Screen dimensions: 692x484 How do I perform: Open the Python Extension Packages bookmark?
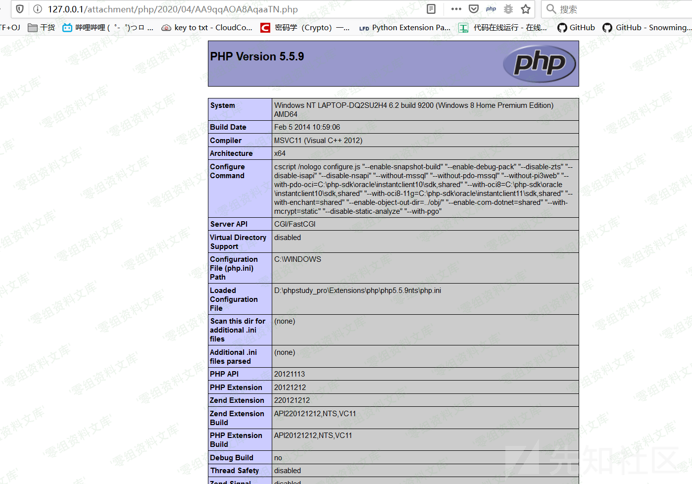(405, 28)
